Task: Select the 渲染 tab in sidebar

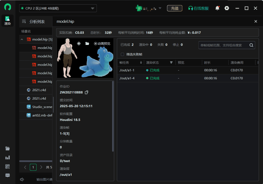Action: (x=8, y=21)
